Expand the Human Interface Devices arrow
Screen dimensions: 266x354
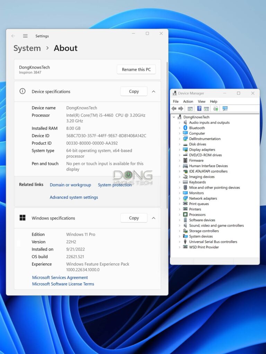click(179, 166)
